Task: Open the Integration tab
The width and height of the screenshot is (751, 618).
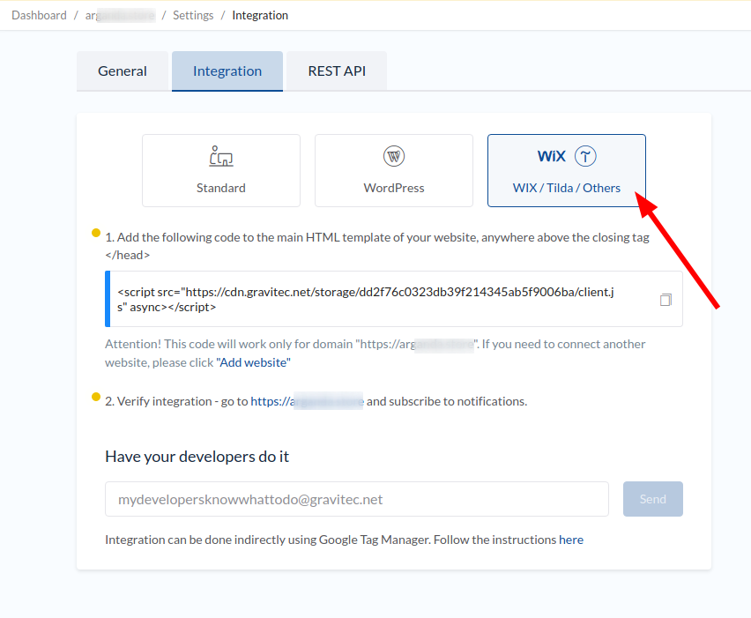Action: (227, 71)
